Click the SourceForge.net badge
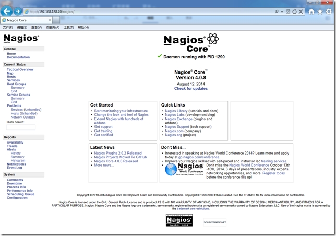Viewport: 336px width, 236px height. coord(215,222)
